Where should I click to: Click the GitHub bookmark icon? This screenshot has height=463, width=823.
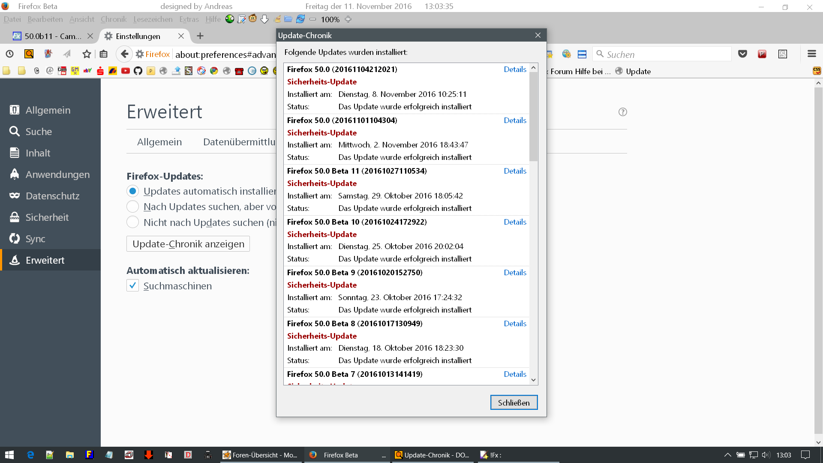pos(138,71)
